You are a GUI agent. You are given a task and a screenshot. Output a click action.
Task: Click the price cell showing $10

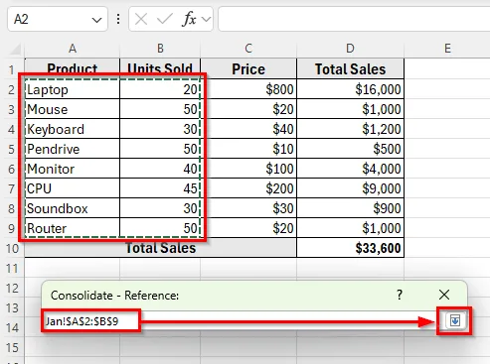248,149
